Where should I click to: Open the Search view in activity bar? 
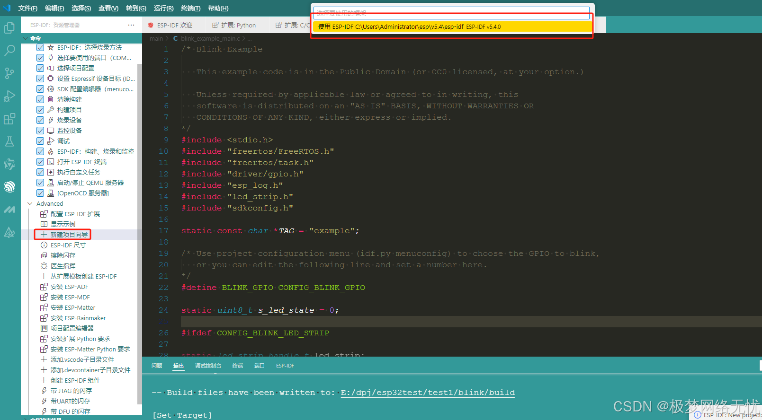click(x=9, y=51)
